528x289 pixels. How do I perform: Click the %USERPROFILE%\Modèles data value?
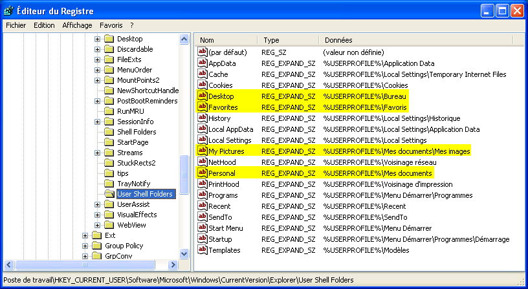[366, 250]
